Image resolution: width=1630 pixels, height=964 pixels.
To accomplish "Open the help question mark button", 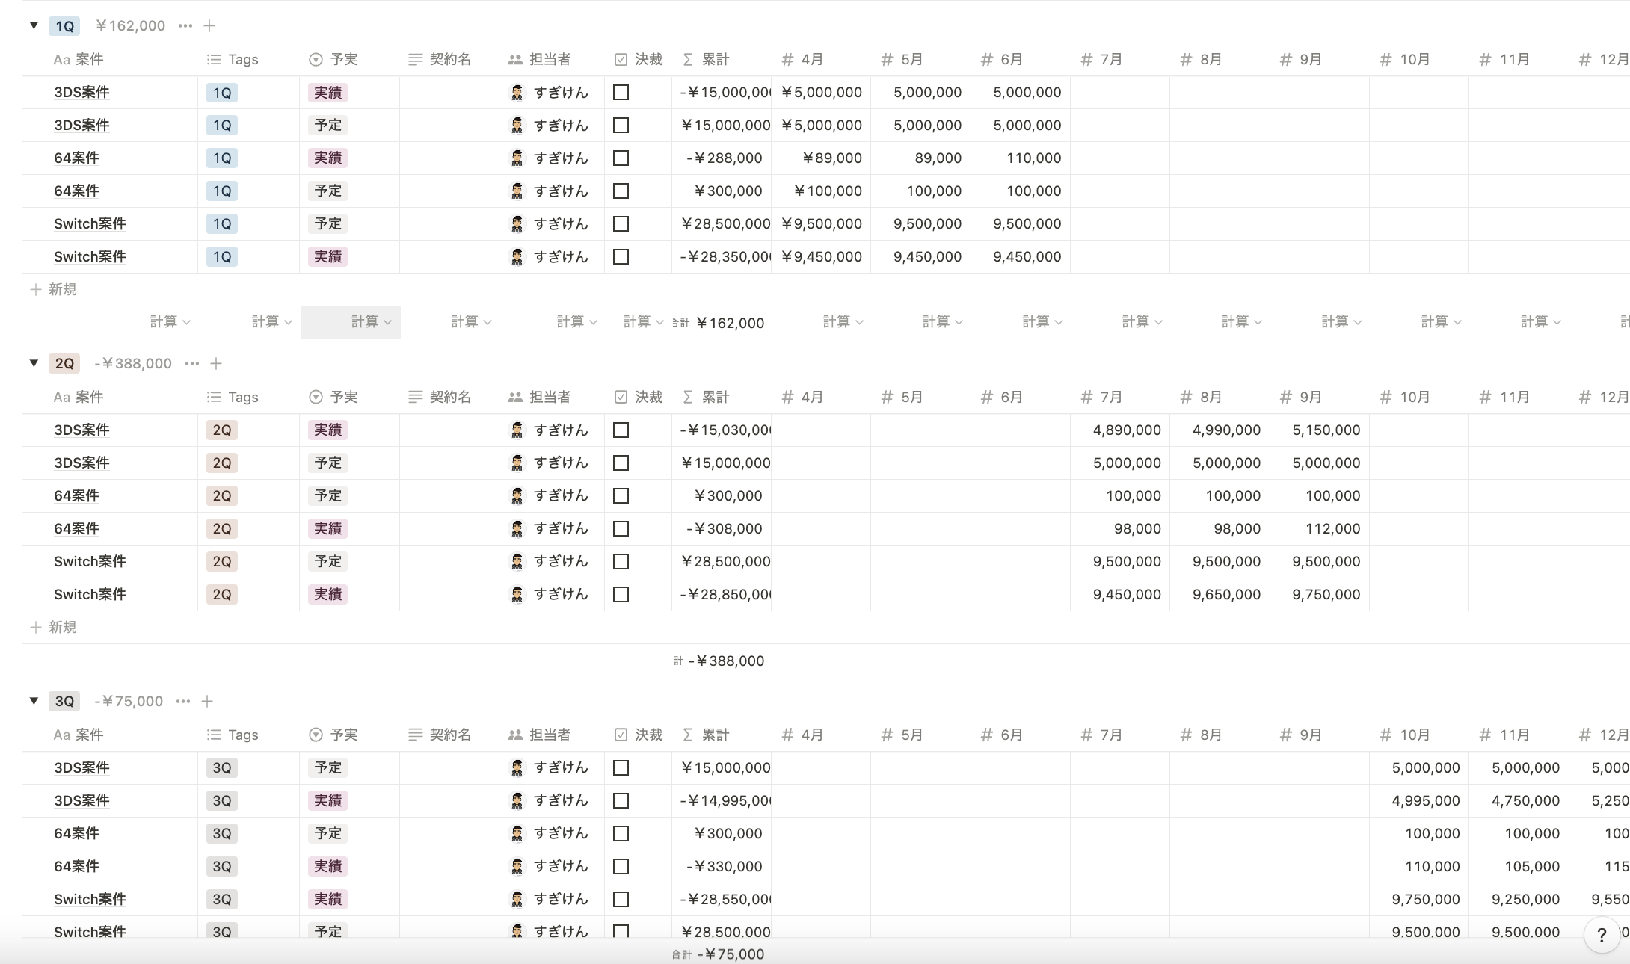I will click(1600, 935).
